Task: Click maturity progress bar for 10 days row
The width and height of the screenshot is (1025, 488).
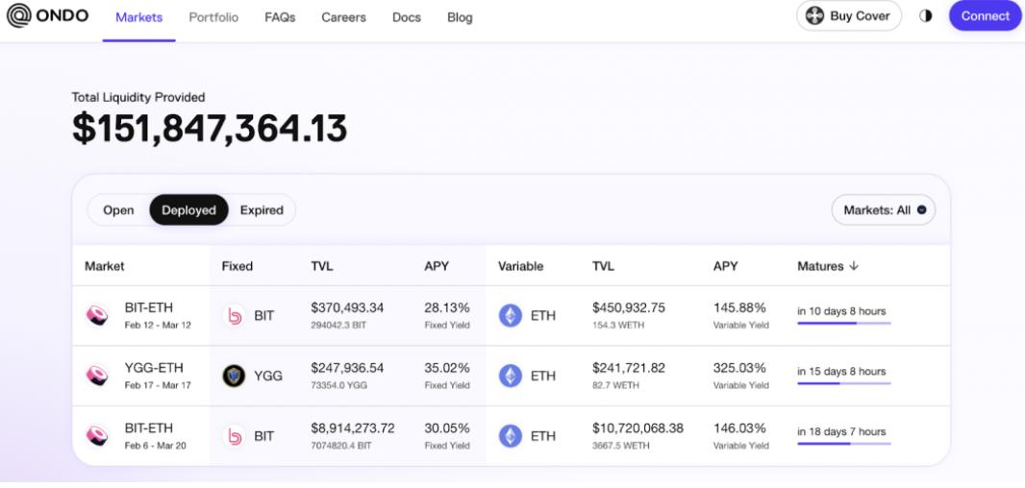Action: coord(843,324)
